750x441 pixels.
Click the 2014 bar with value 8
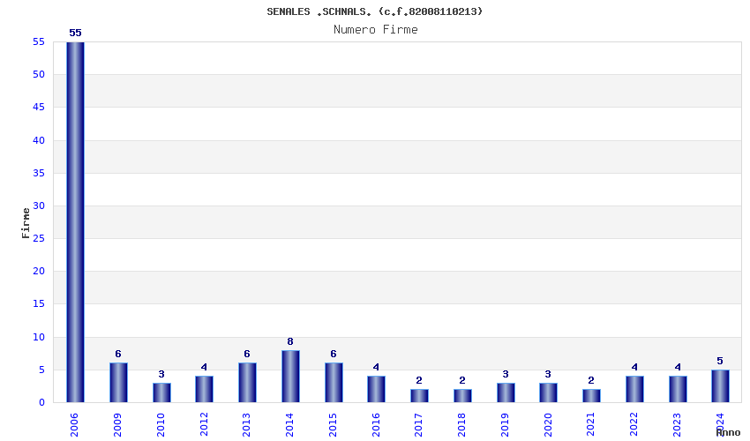290,376
